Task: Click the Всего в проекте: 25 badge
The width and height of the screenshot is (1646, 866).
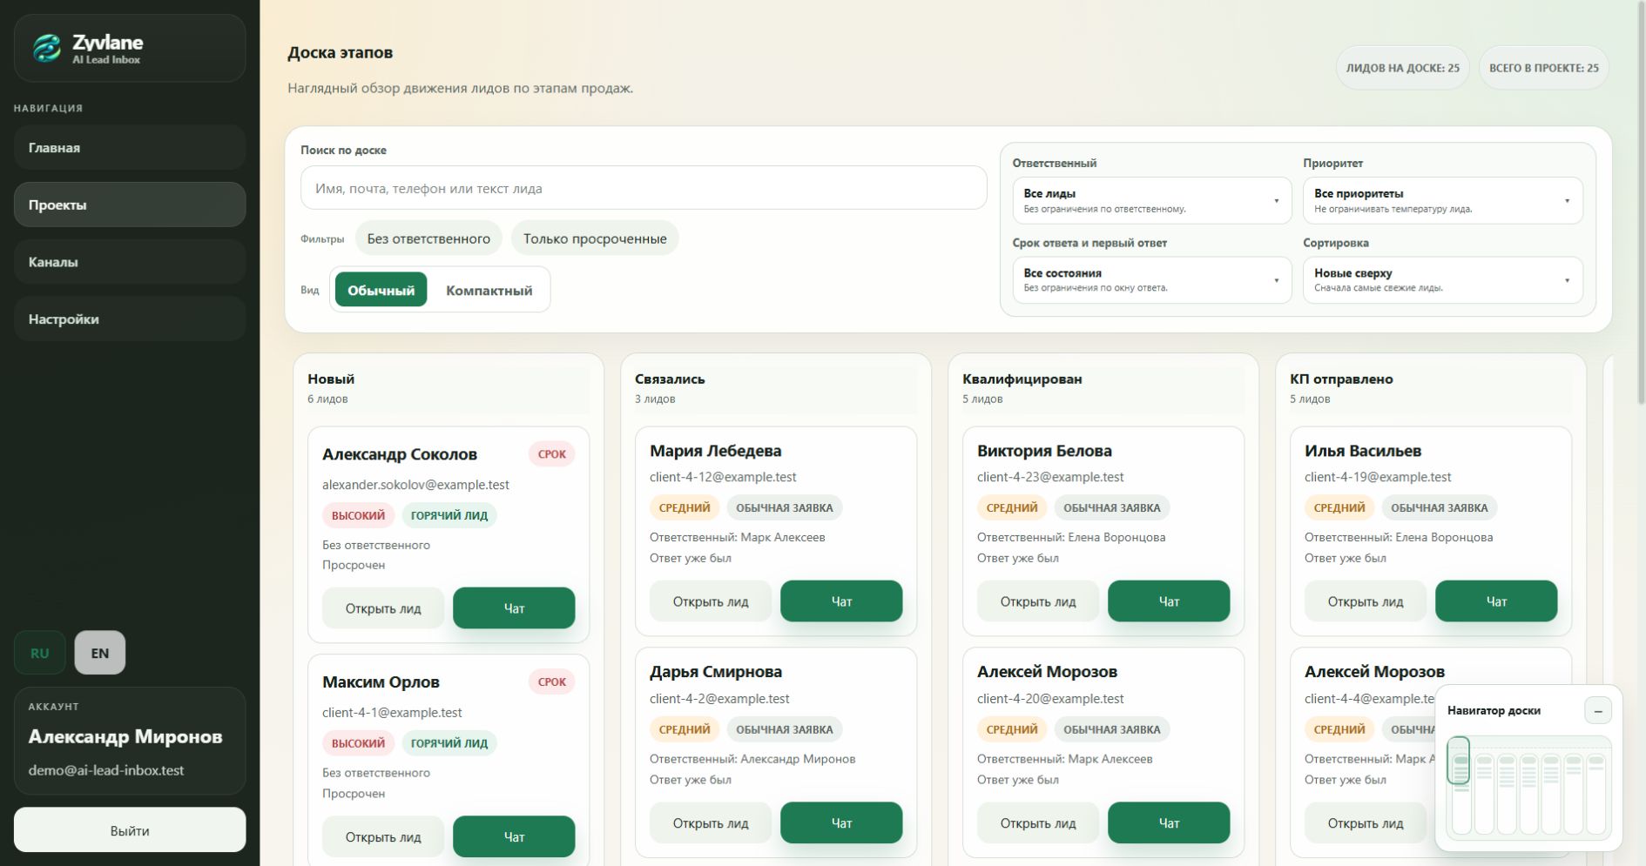Action: (1544, 68)
